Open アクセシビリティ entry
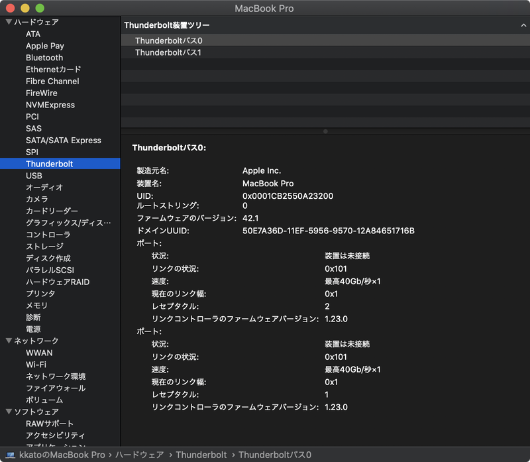This screenshot has width=530, height=462. (56, 435)
